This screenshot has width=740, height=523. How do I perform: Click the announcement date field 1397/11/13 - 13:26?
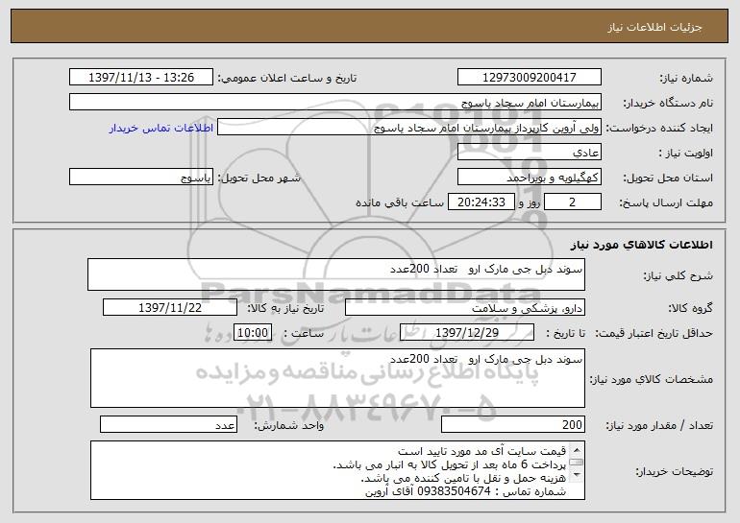pos(141,78)
